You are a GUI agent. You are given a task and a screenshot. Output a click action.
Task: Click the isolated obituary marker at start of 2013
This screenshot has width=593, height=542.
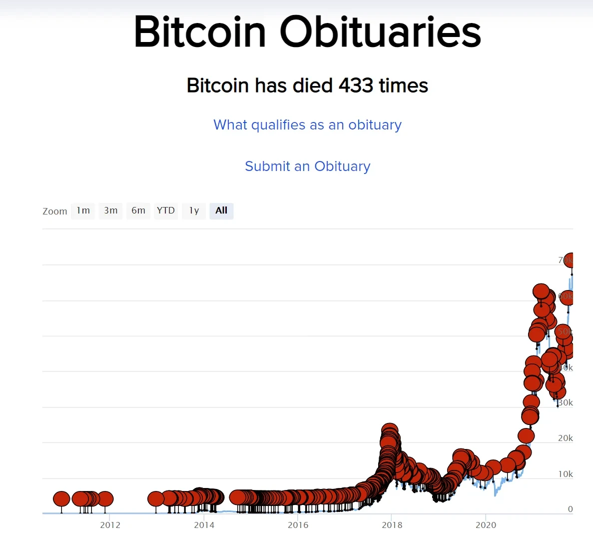(x=156, y=498)
